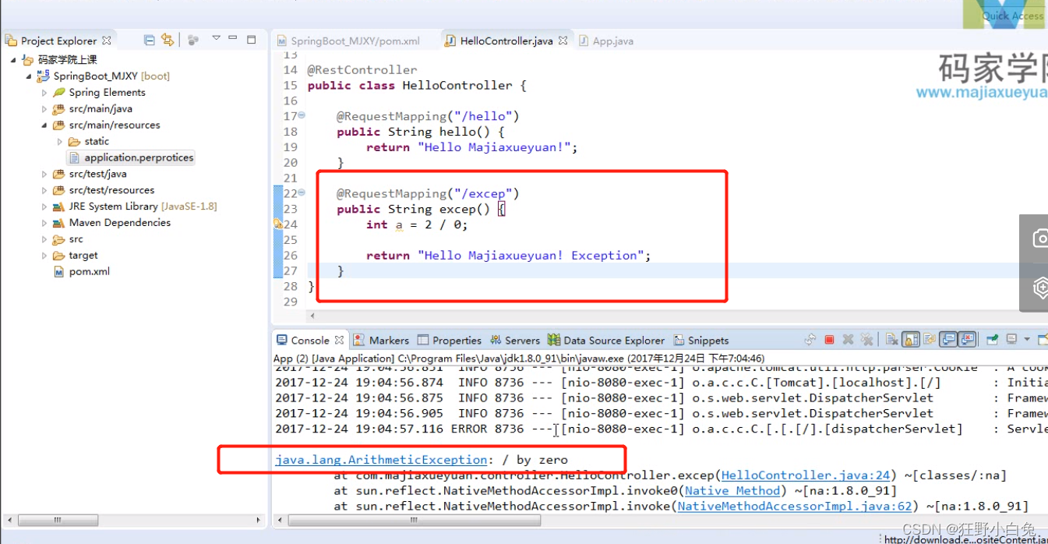Click the pom.xml file icon in the project tree
The height and width of the screenshot is (544, 1048).
[x=58, y=272]
